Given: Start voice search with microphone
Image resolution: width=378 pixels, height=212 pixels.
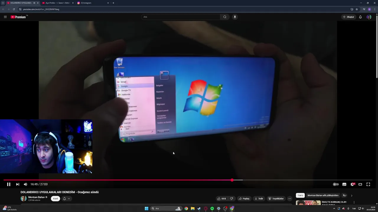Looking at the screenshot, I should pyautogui.click(x=235, y=17).
